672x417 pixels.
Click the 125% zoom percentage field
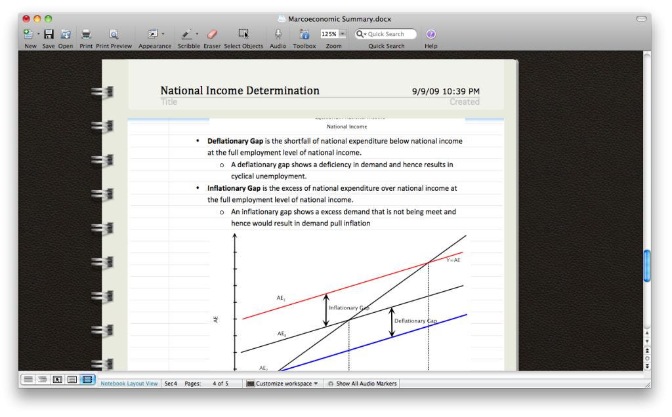(x=329, y=34)
